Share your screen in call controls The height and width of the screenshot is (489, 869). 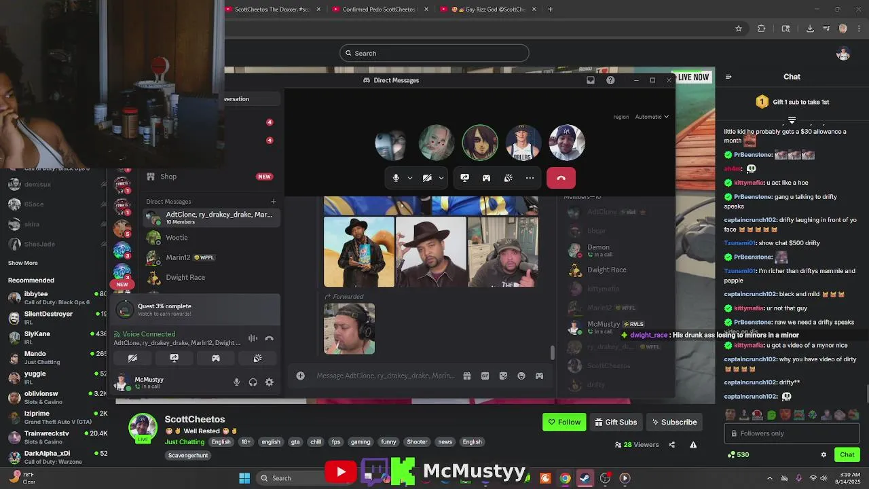point(464,178)
